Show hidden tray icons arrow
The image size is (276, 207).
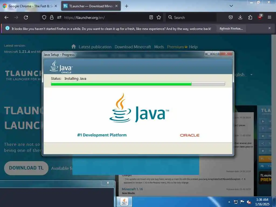point(229,202)
